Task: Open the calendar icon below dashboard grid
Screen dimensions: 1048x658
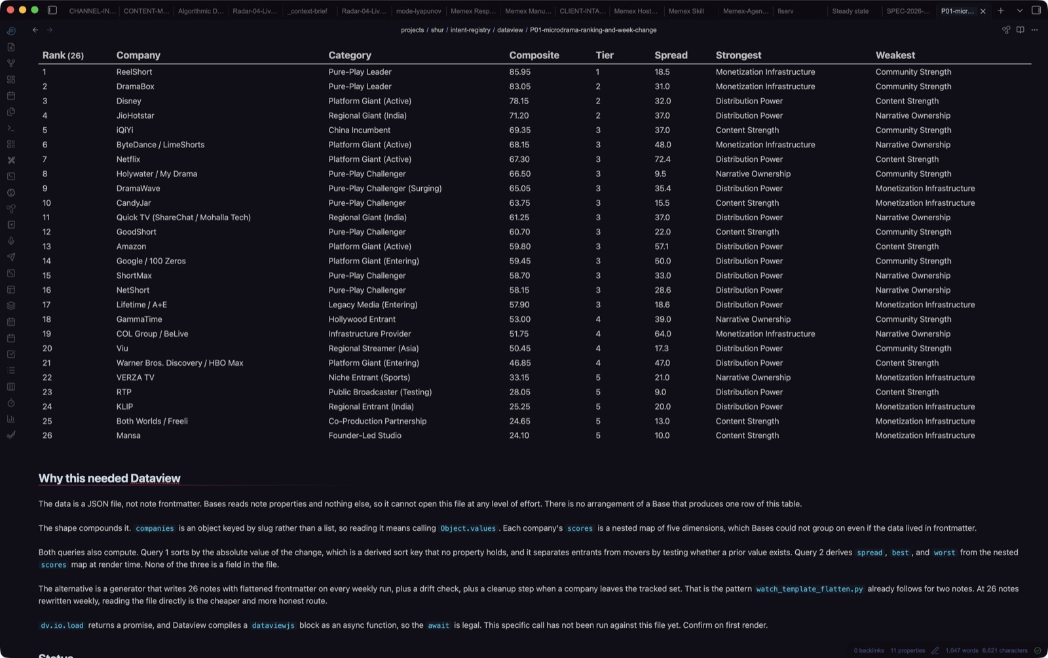Action: click(11, 96)
